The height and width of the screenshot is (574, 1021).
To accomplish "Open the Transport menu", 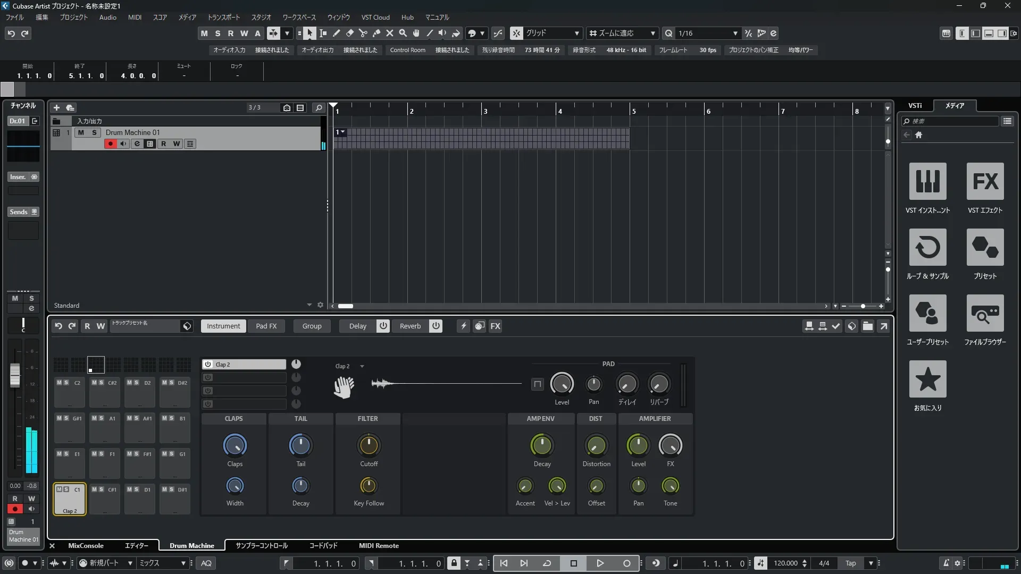I will click(223, 17).
